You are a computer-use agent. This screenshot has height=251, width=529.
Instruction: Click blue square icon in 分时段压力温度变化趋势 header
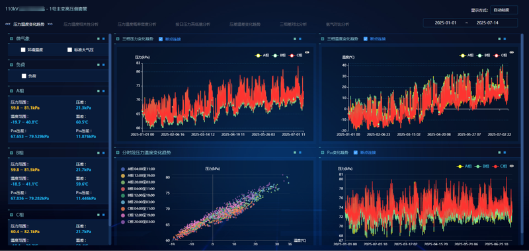point(300,153)
